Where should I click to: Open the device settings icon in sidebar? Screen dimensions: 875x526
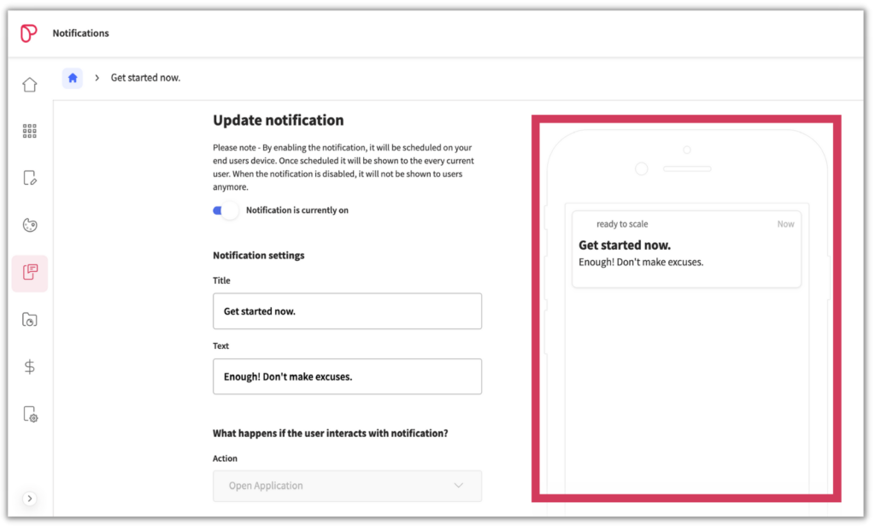(x=30, y=414)
